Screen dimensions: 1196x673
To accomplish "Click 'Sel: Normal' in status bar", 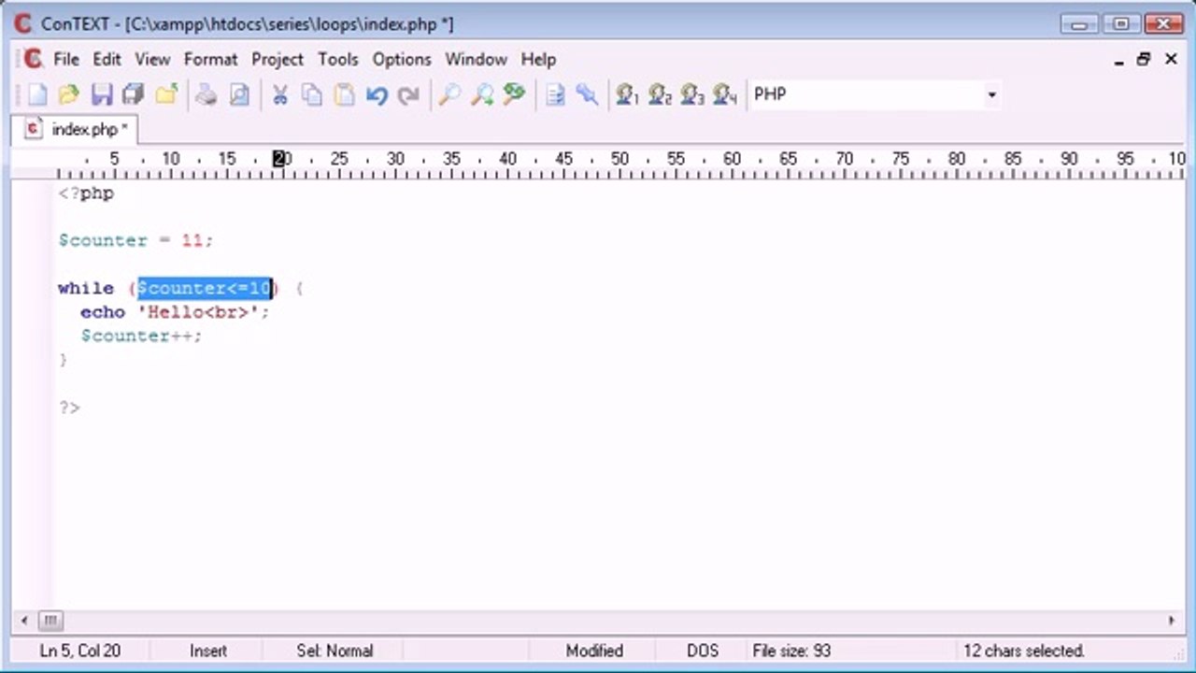I will coord(335,651).
